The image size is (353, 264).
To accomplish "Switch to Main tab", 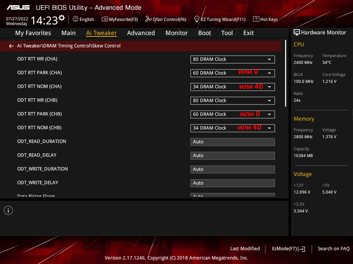I will 69,33.
